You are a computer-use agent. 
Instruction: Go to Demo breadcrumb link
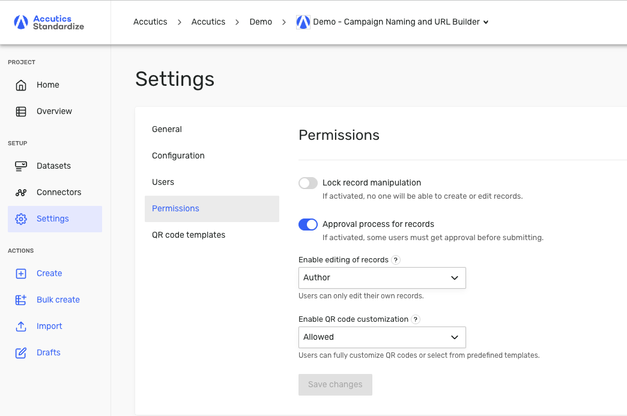click(x=261, y=22)
